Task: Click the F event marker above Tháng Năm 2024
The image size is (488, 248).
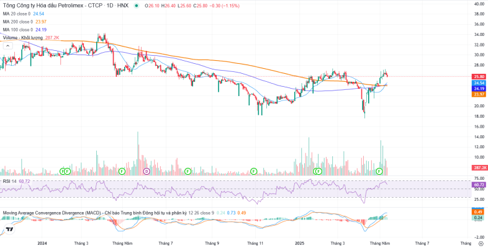Action: point(122,171)
